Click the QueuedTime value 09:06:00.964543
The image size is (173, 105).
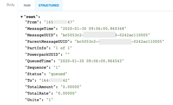104,61
